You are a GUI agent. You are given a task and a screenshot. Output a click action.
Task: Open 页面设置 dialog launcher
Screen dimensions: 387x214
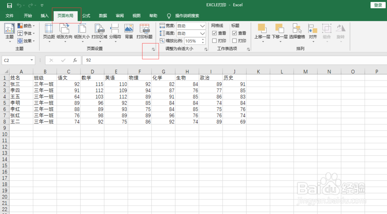(x=153, y=50)
